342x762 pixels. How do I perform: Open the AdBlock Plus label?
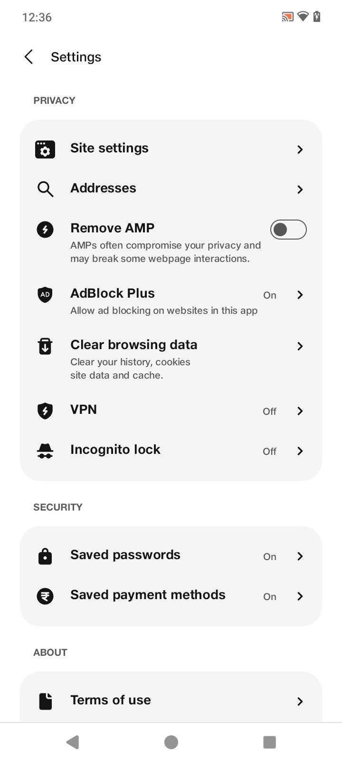(x=113, y=293)
